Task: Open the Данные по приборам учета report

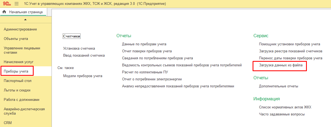Action: click(144, 44)
